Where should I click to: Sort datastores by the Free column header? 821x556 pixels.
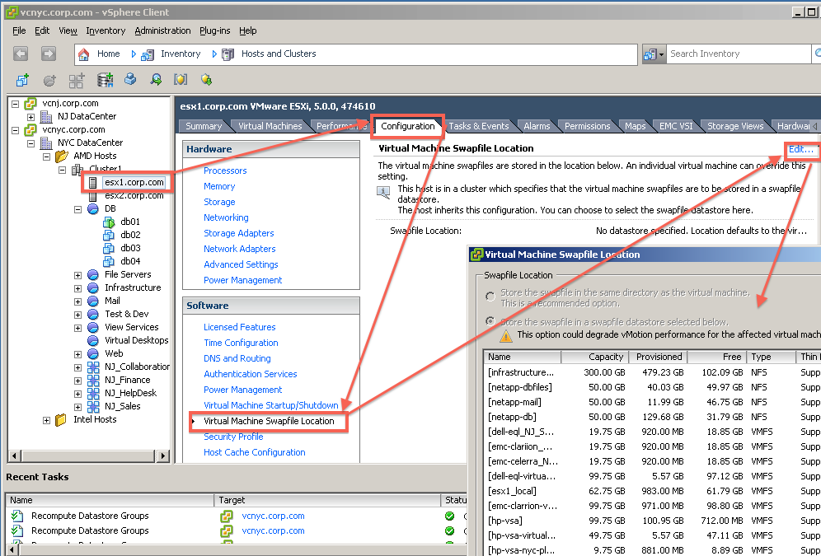click(716, 357)
